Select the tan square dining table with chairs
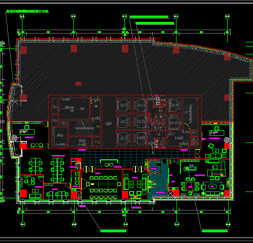253x243 pixels. tap(190, 187)
